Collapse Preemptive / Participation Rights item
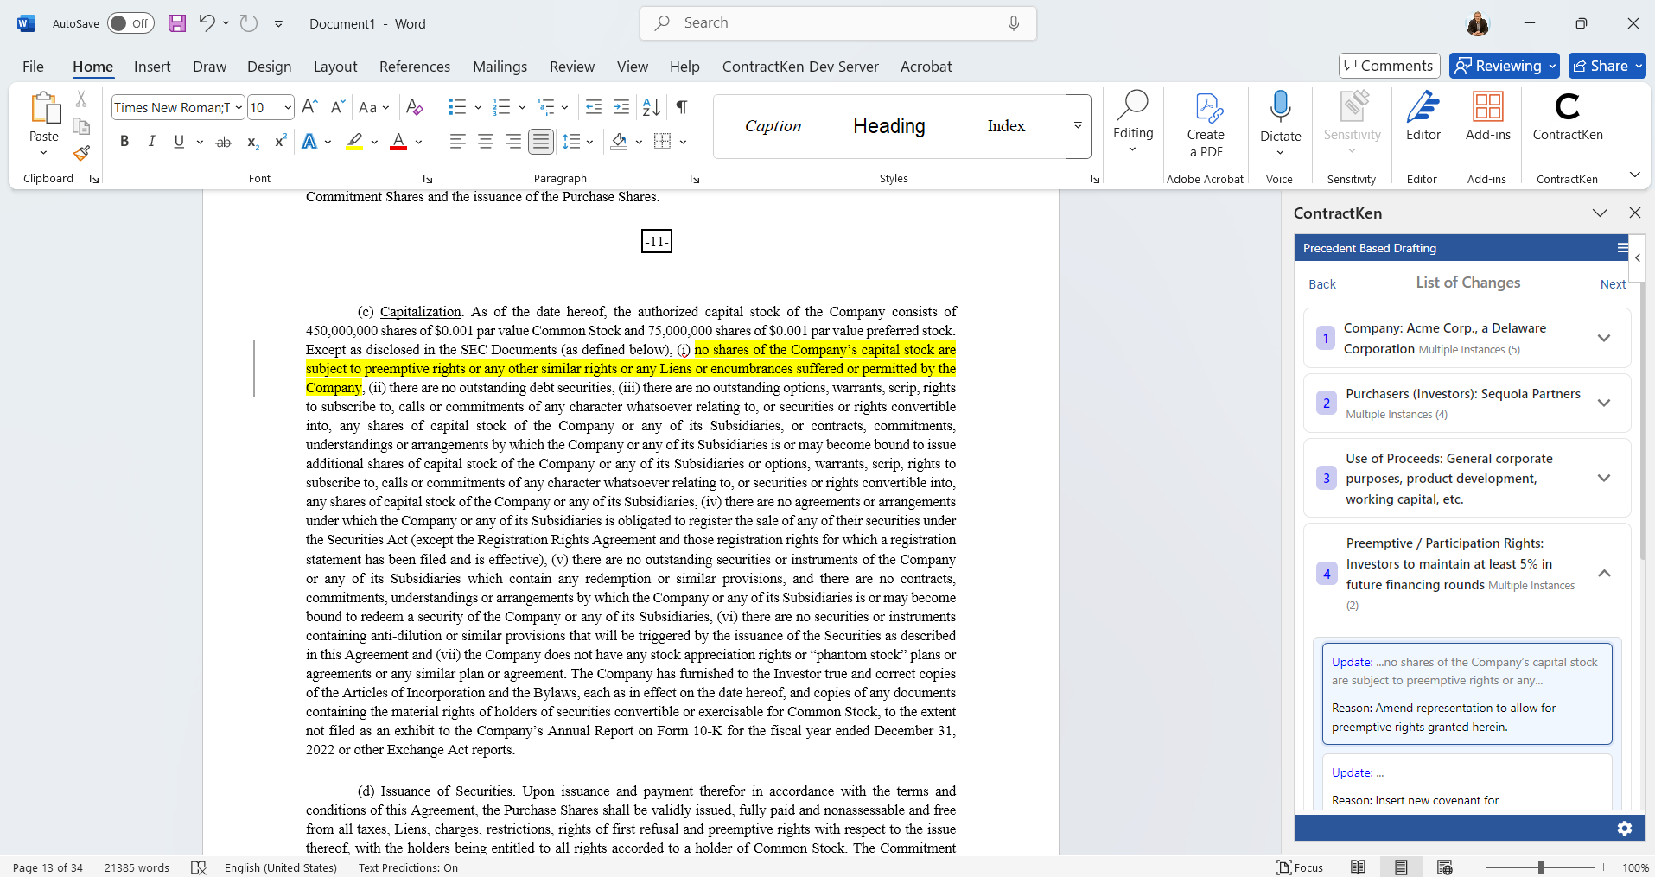This screenshot has height=877, width=1655. [1604, 574]
